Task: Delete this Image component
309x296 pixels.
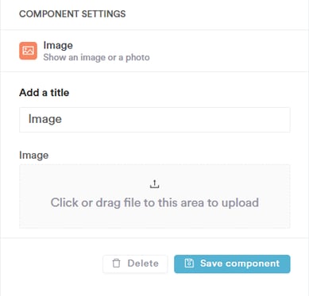Action: 135,263
